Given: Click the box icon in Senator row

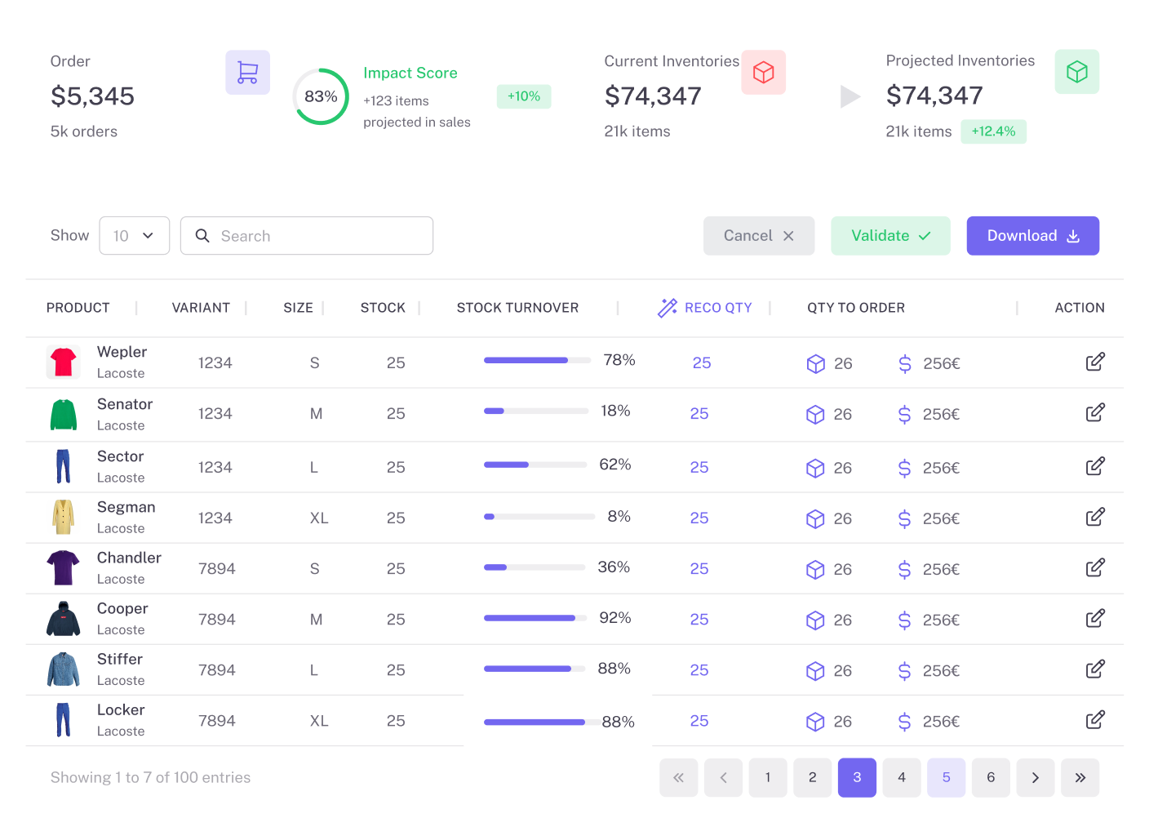Looking at the screenshot, I should click(x=815, y=415).
